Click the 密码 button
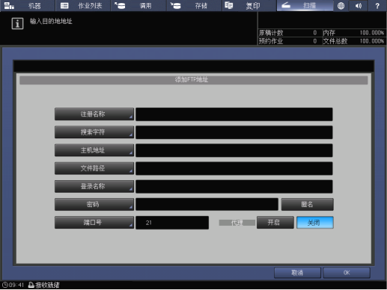The height and width of the screenshot is (290, 387). 94,204
